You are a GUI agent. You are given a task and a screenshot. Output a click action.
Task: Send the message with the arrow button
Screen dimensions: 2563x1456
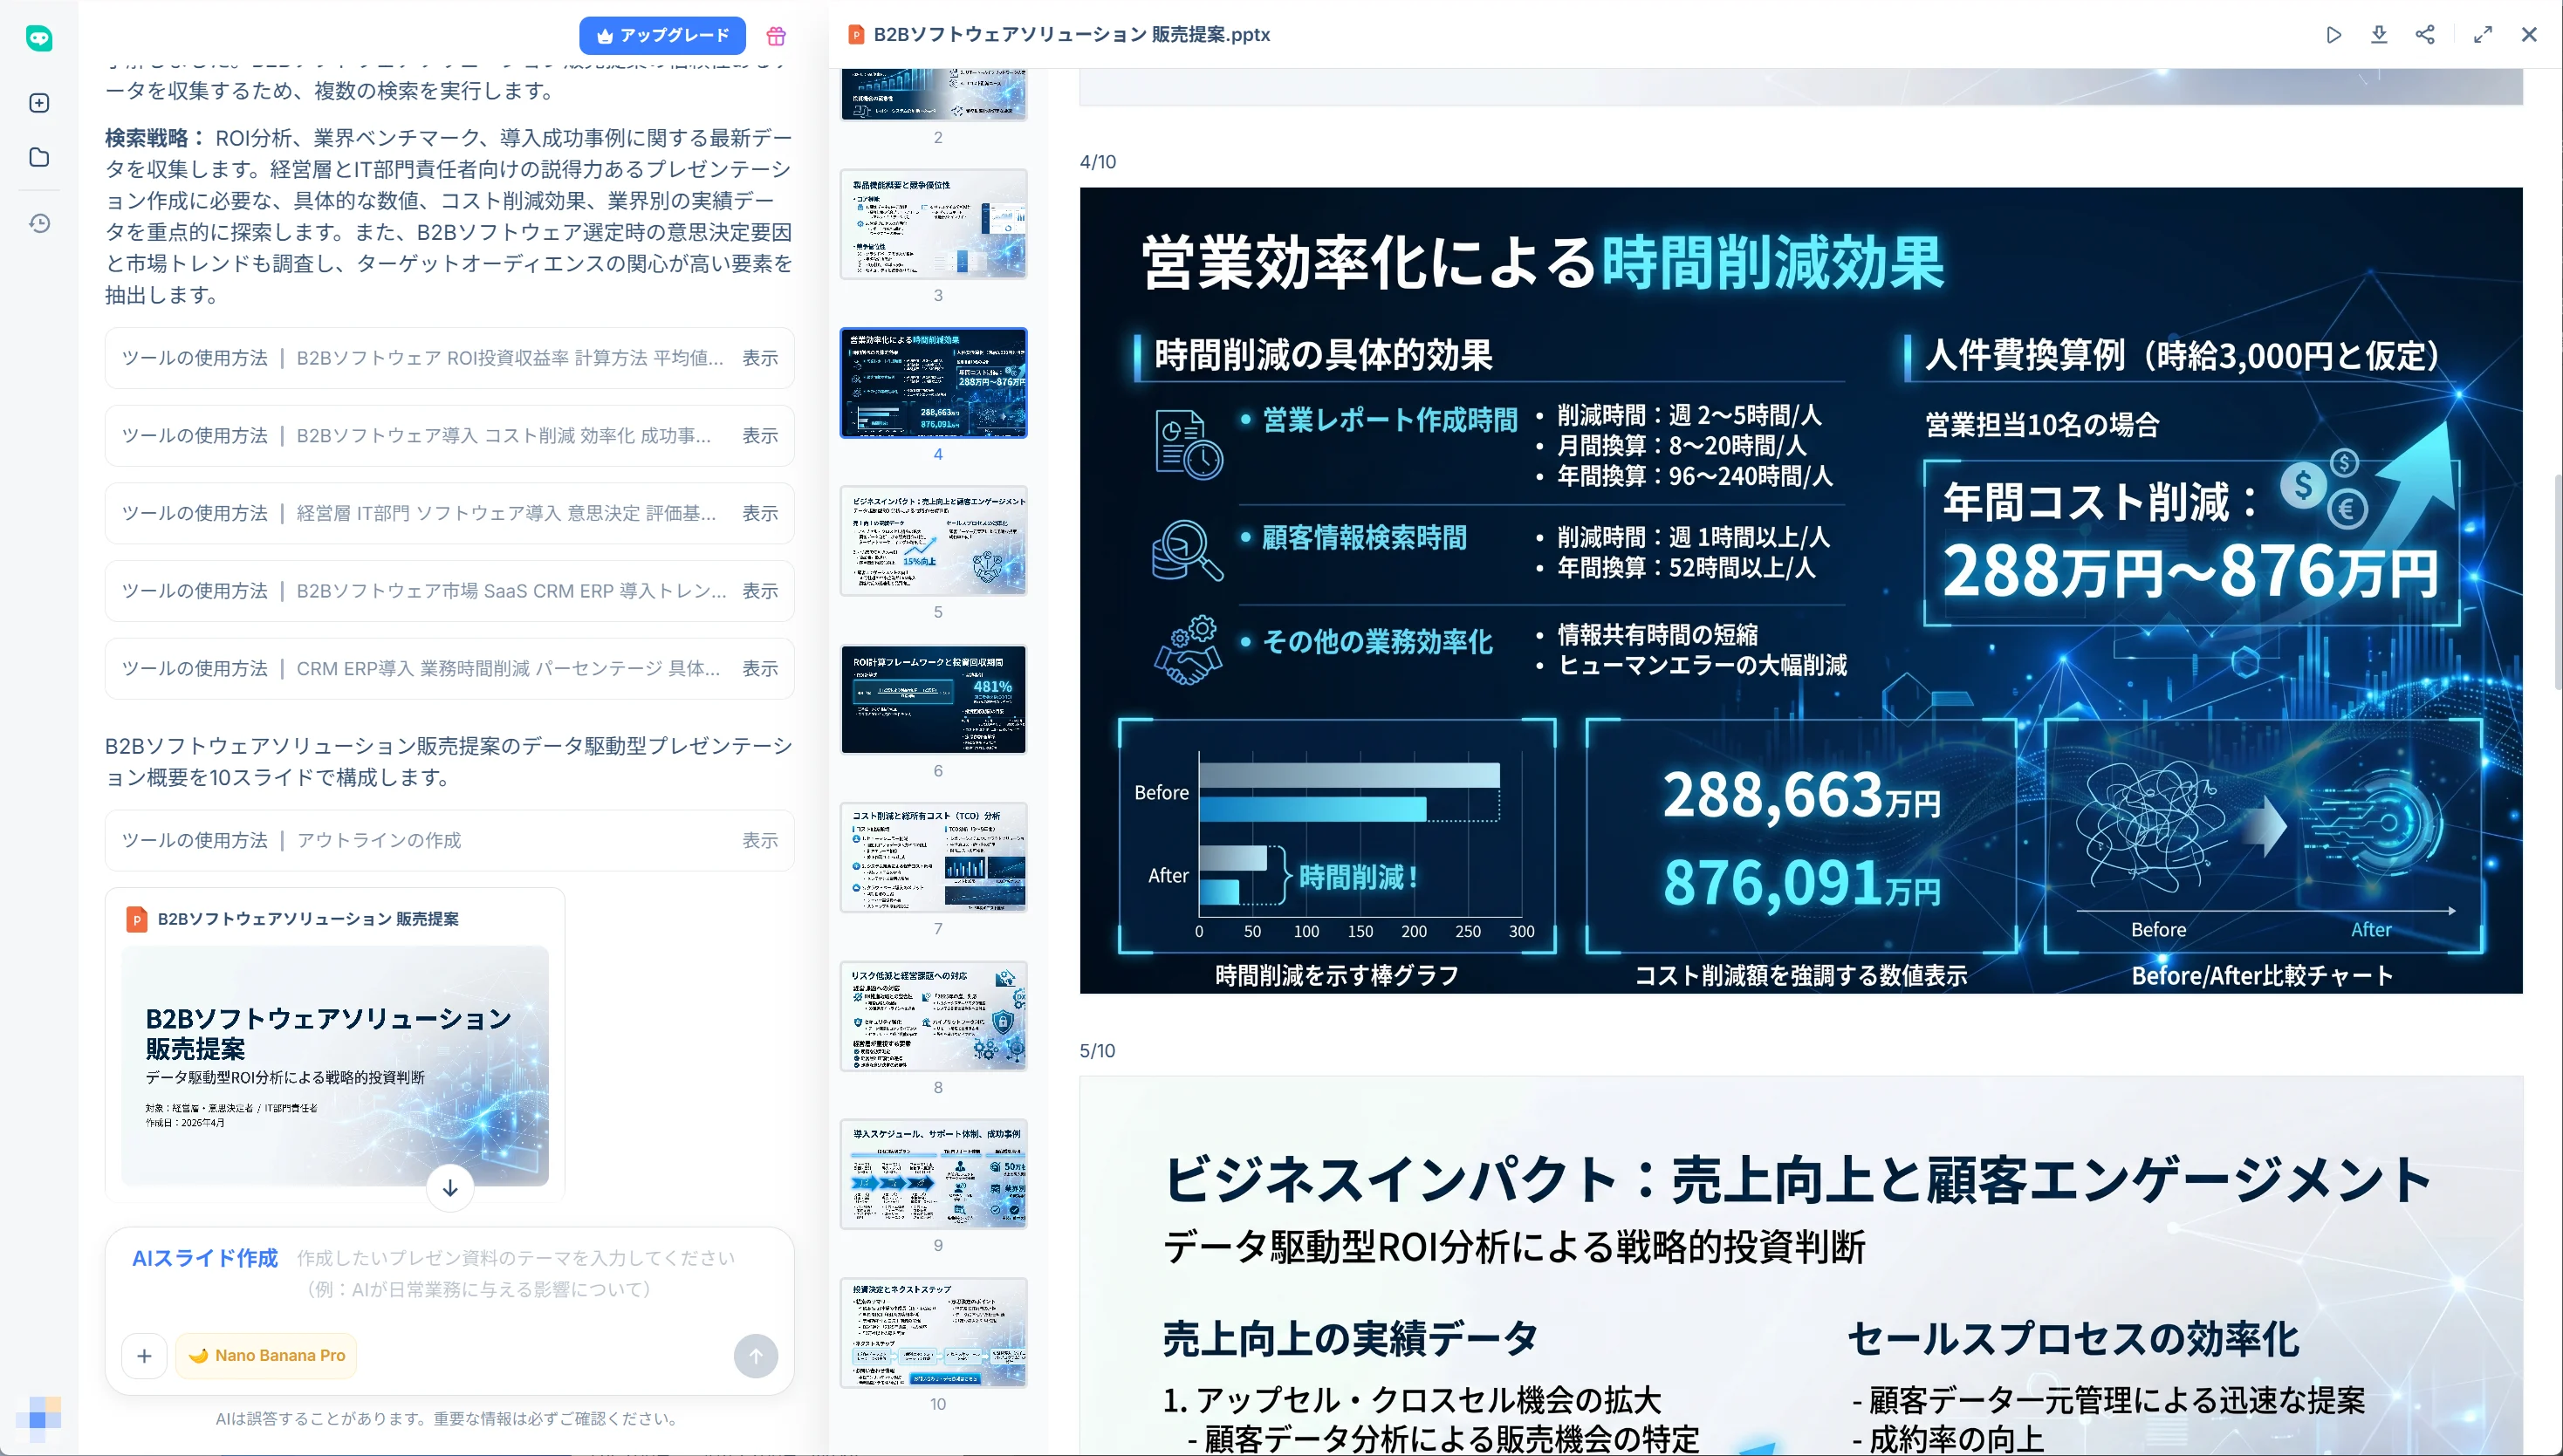pos(756,1356)
